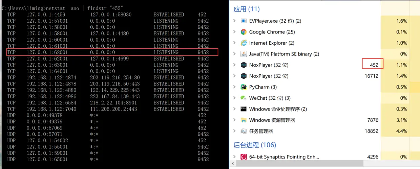
Task: Click the NoxPlayer icon with PID 16712
Action: [244, 76]
